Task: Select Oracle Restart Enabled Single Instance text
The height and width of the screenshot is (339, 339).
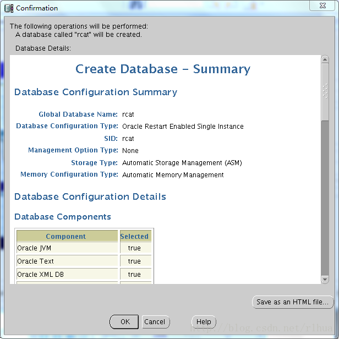Action: click(183, 126)
